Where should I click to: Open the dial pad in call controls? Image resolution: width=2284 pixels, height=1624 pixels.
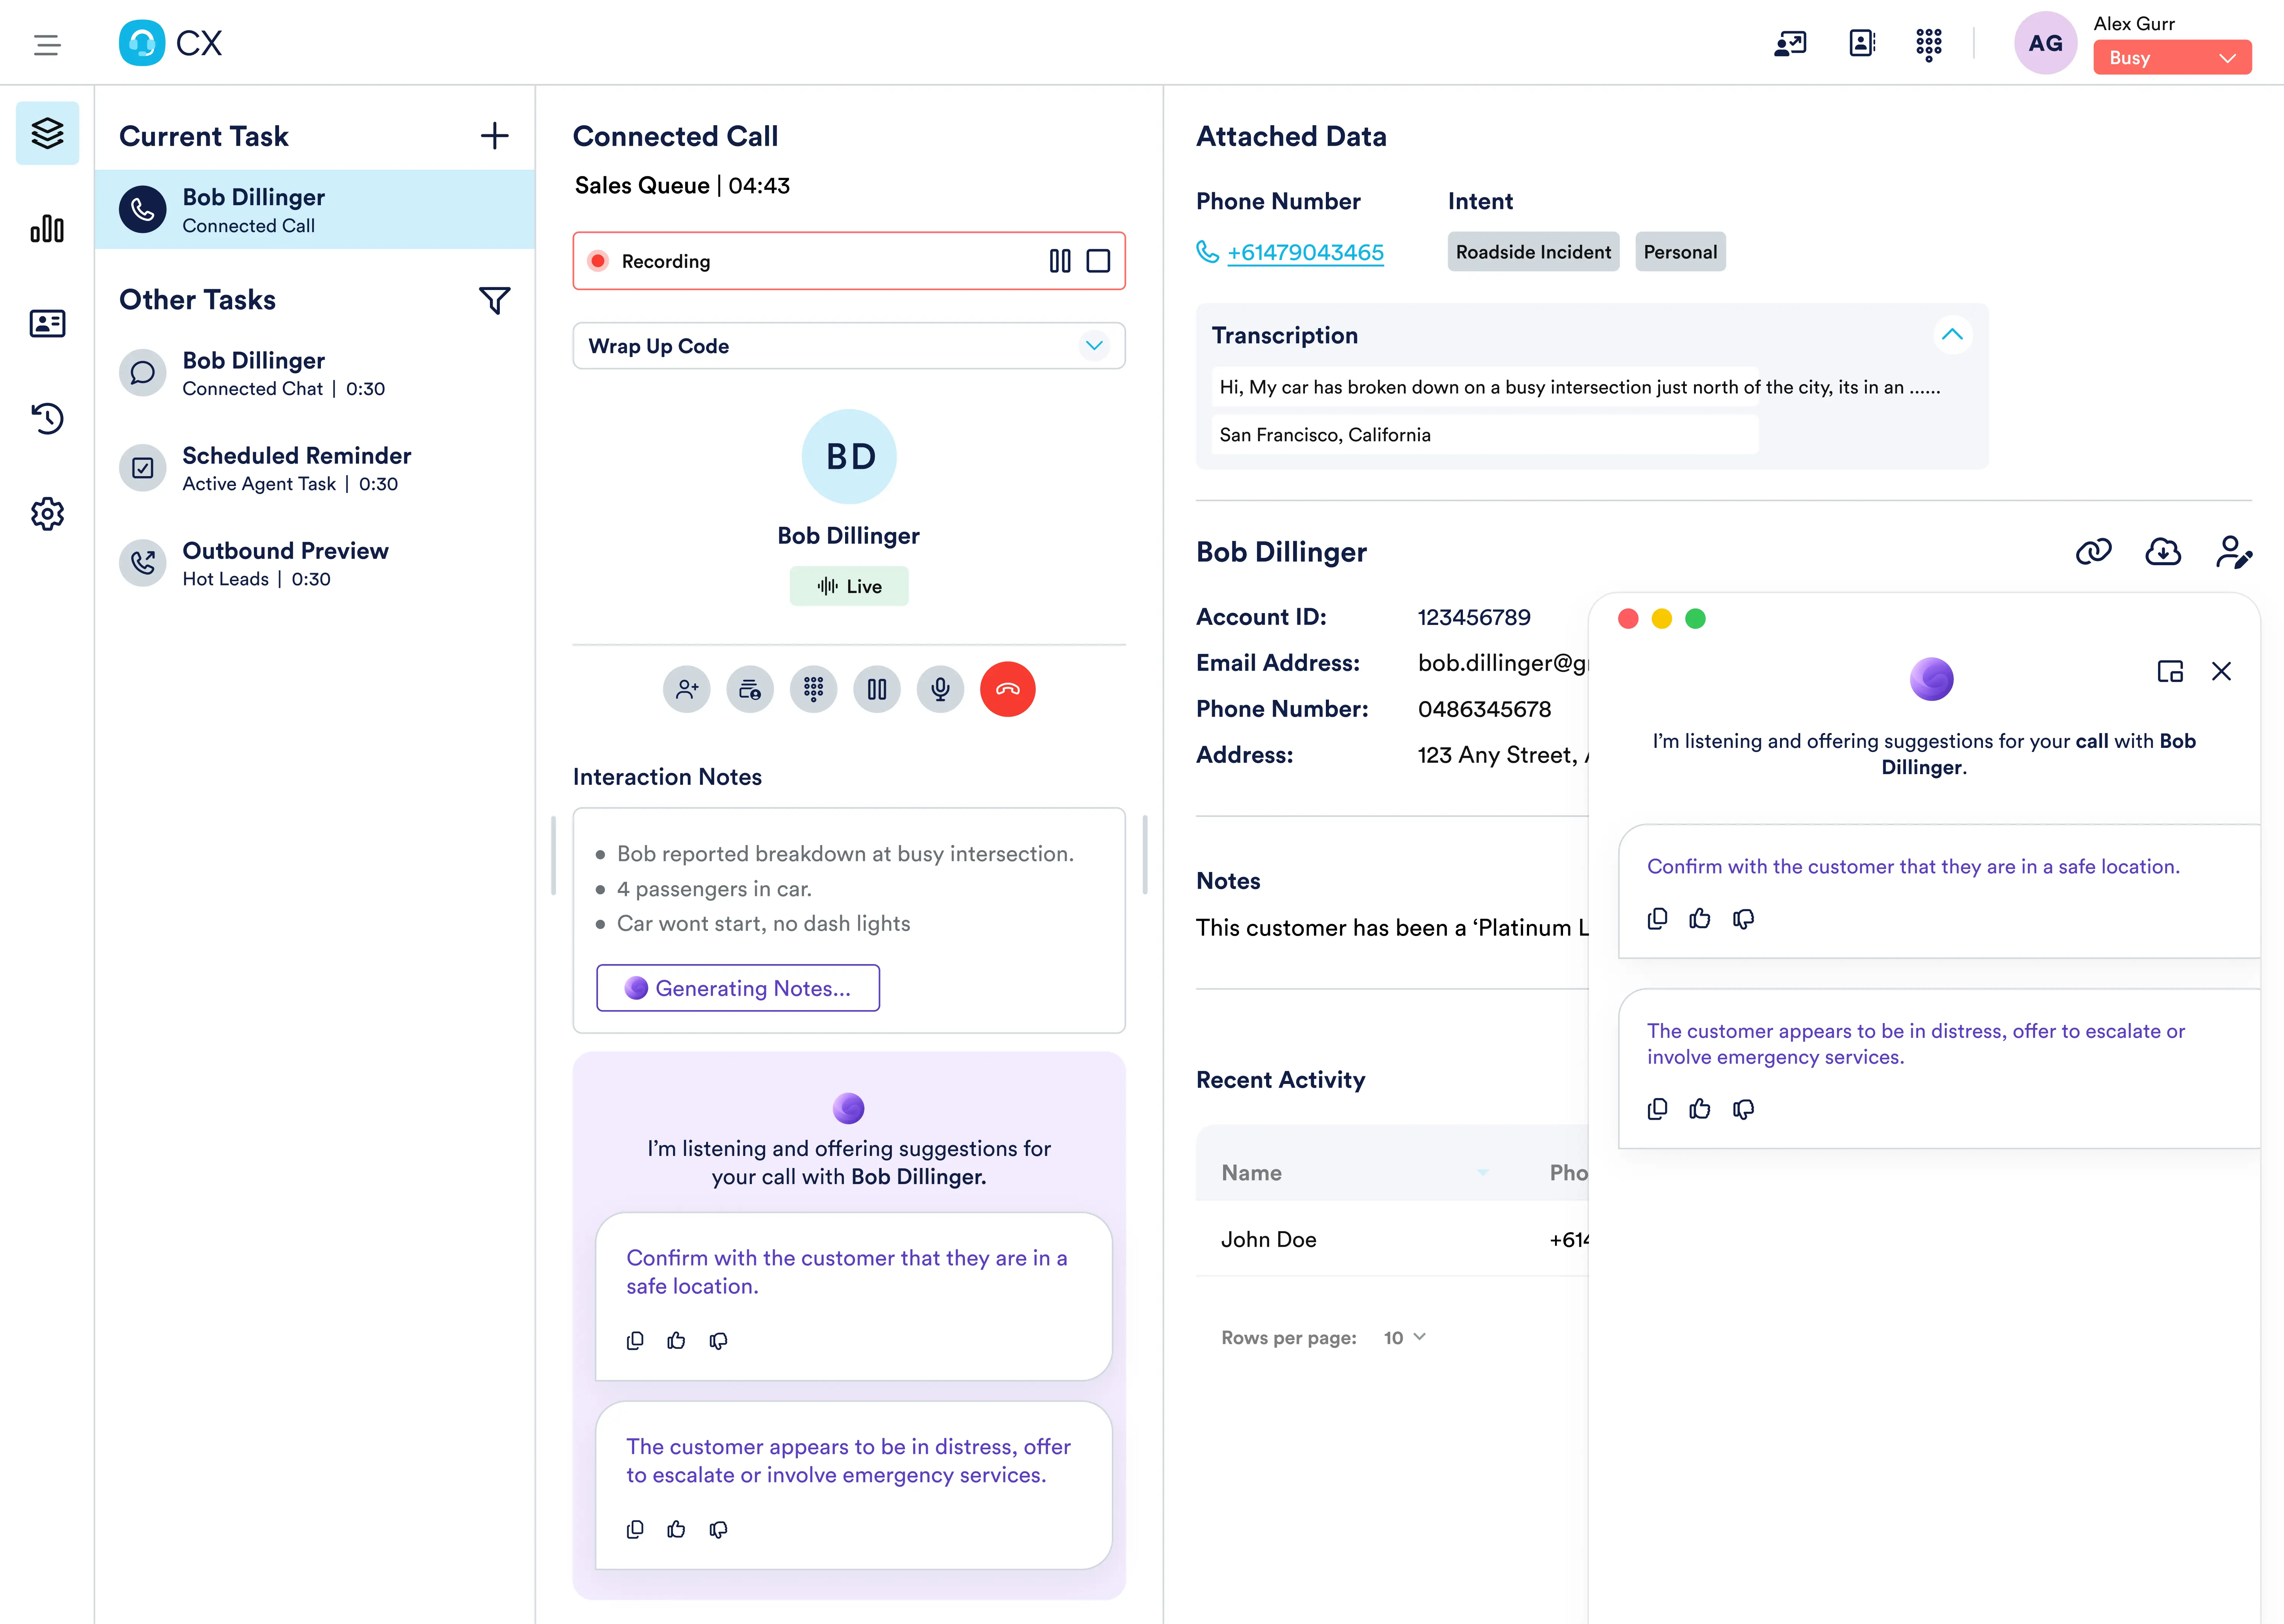tap(813, 689)
